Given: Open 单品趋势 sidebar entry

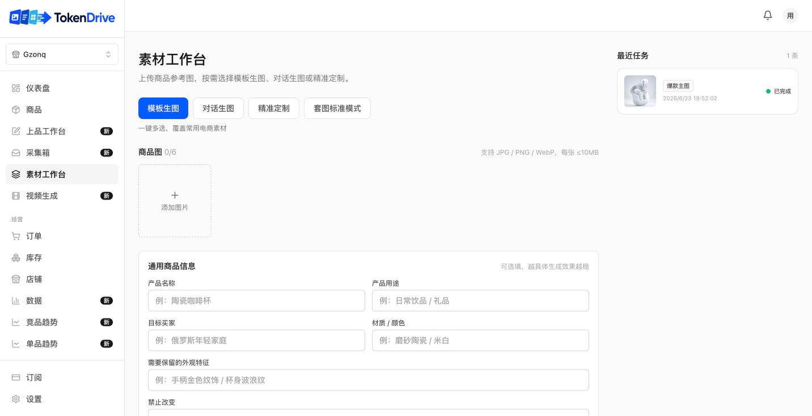Looking at the screenshot, I should click(62, 344).
